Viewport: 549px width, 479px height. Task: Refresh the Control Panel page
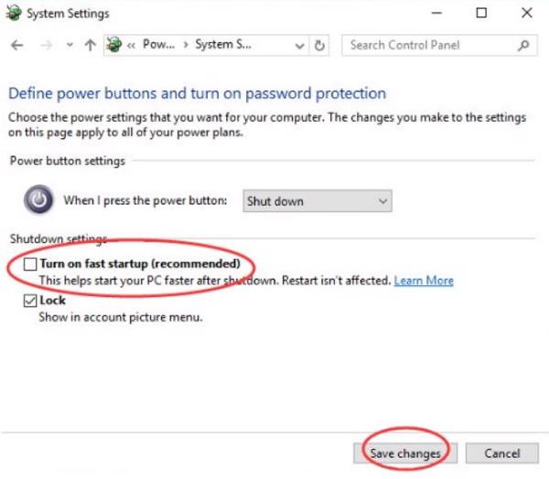click(319, 45)
